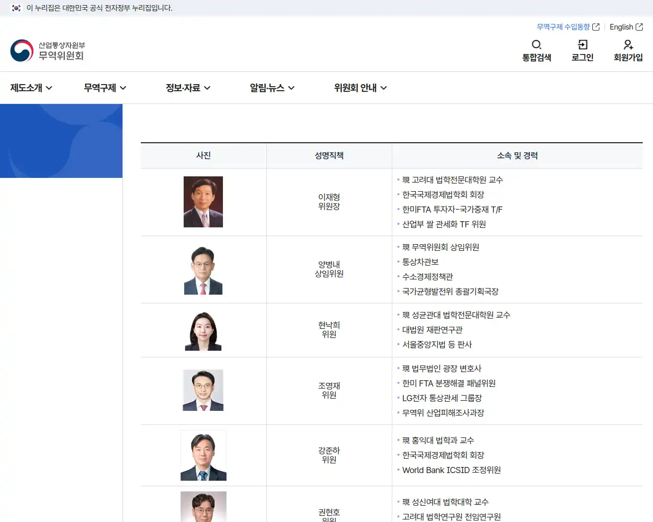653x522 pixels.
Task: Click text 한미 FTA 분쟁해결 패널위원
Action: coord(449,383)
